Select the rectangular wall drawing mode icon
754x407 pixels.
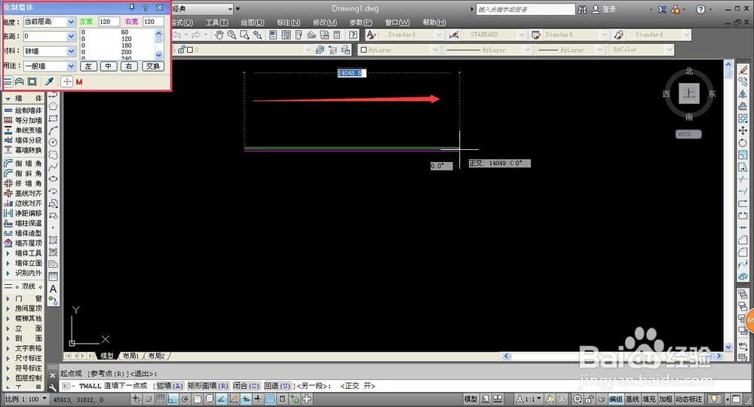point(32,81)
